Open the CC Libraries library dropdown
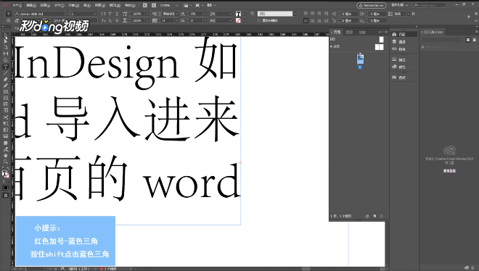This screenshot has width=479, height=271. point(443,40)
